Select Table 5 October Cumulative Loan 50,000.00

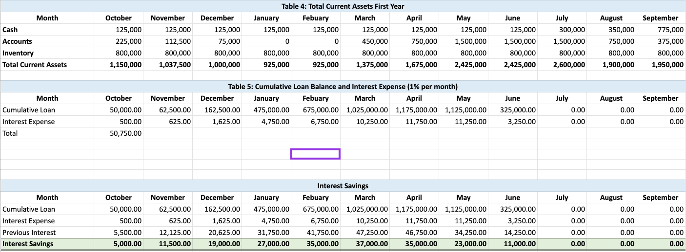[x=126, y=110]
